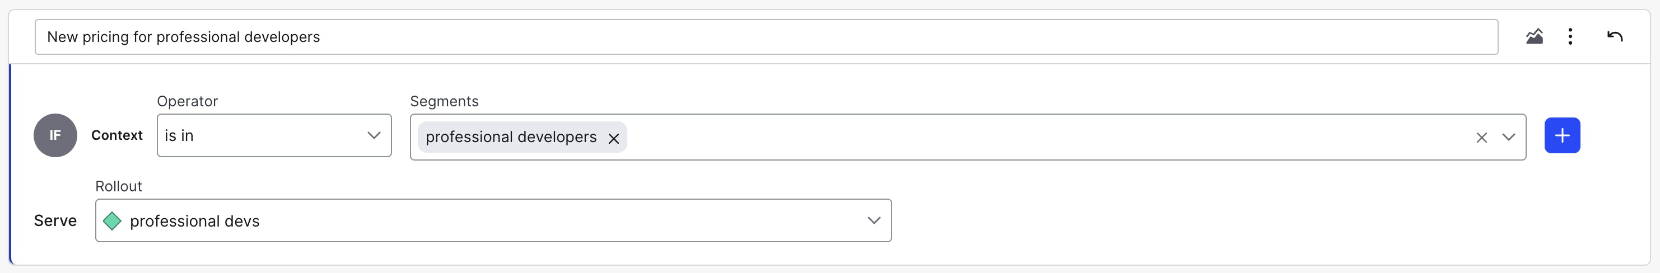Click the undo changes arrow icon

click(x=1614, y=37)
